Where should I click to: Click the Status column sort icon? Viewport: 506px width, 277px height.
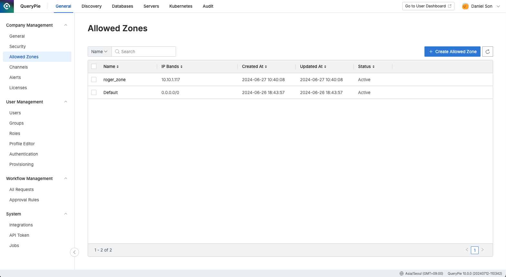click(374, 67)
